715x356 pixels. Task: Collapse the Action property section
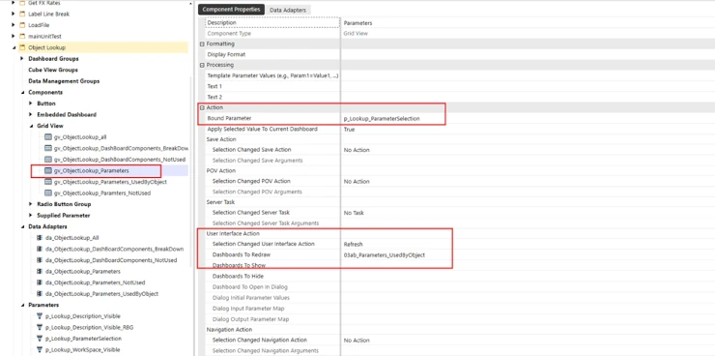point(202,107)
